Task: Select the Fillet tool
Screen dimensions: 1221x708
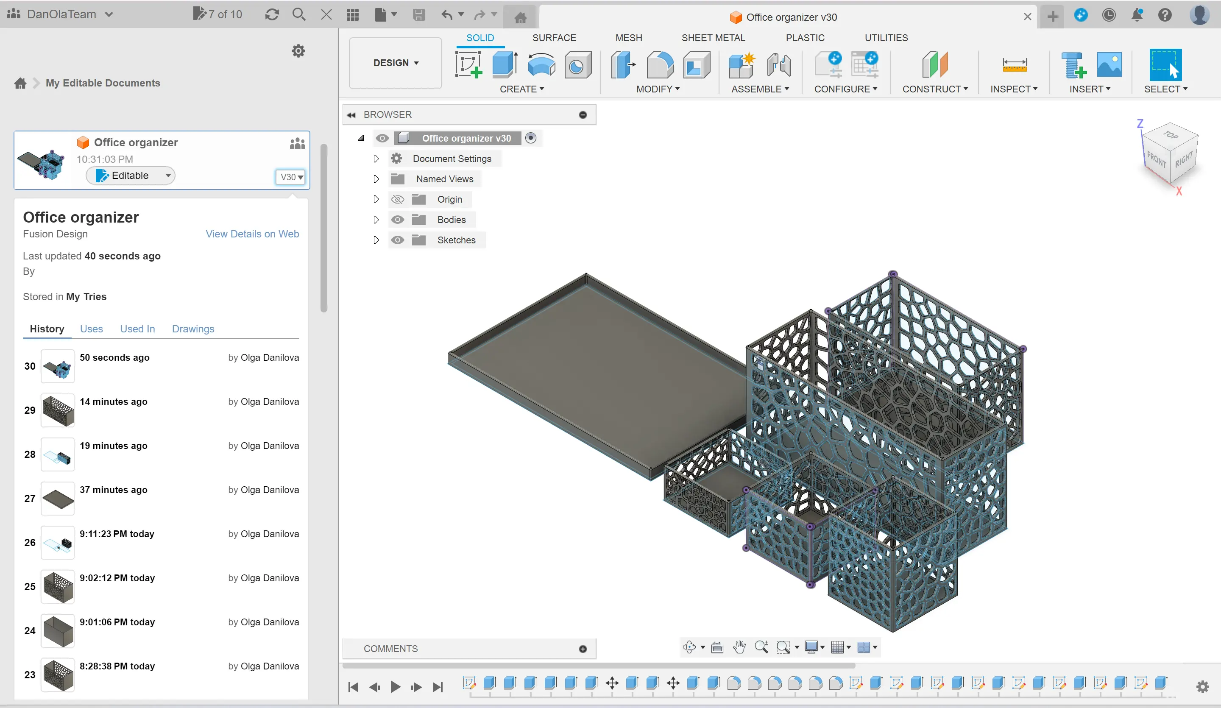Action: pos(660,64)
